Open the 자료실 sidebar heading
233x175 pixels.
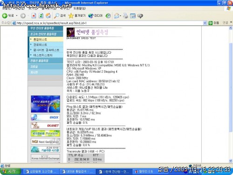coord(45,67)
